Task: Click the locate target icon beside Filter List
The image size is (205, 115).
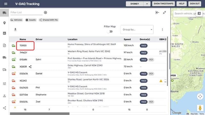Action: tap(45, 12)
